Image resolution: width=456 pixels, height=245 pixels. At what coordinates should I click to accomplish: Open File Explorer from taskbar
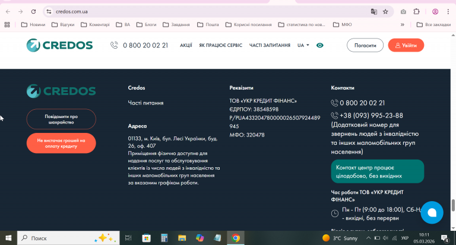click(x=182, y=238)
